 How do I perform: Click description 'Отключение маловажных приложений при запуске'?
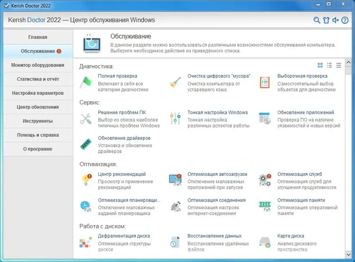(x=216, y=184)
